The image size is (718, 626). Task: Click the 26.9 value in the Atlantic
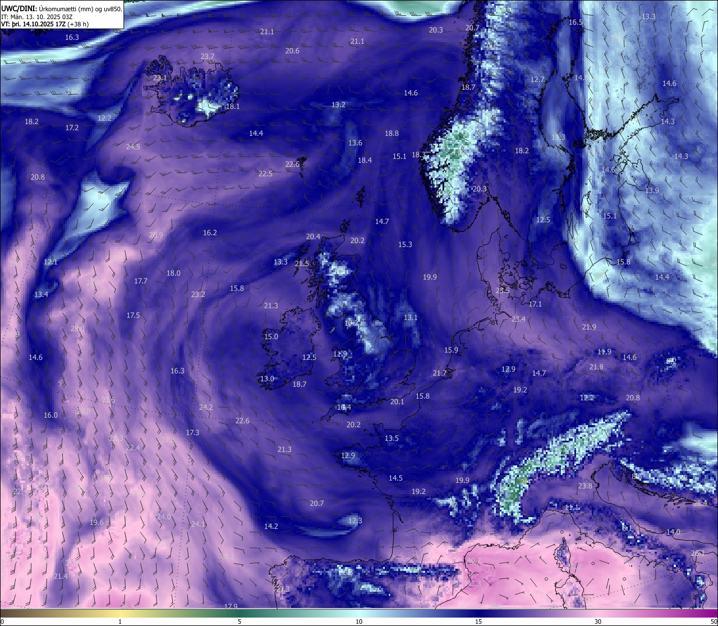pos(156,235)
